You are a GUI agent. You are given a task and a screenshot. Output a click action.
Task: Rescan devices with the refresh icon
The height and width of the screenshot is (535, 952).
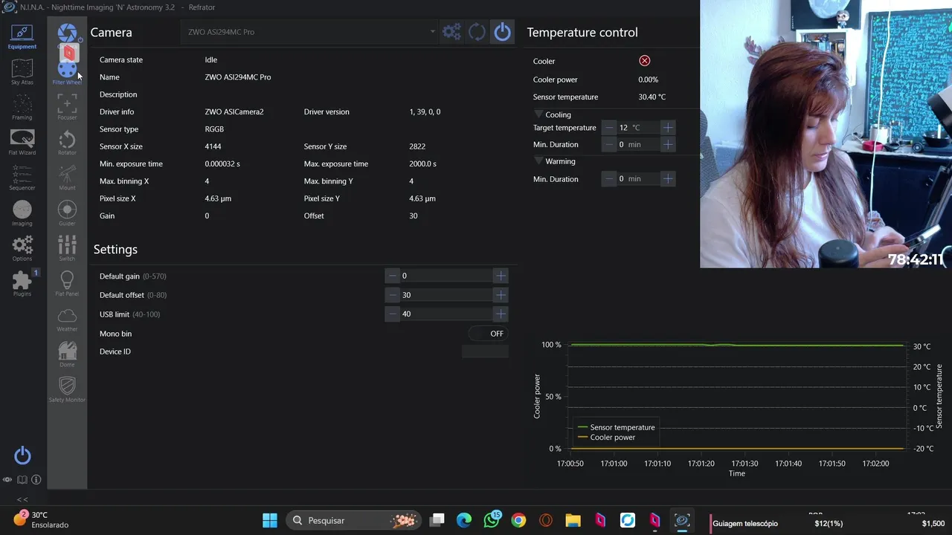coord(477,32)
